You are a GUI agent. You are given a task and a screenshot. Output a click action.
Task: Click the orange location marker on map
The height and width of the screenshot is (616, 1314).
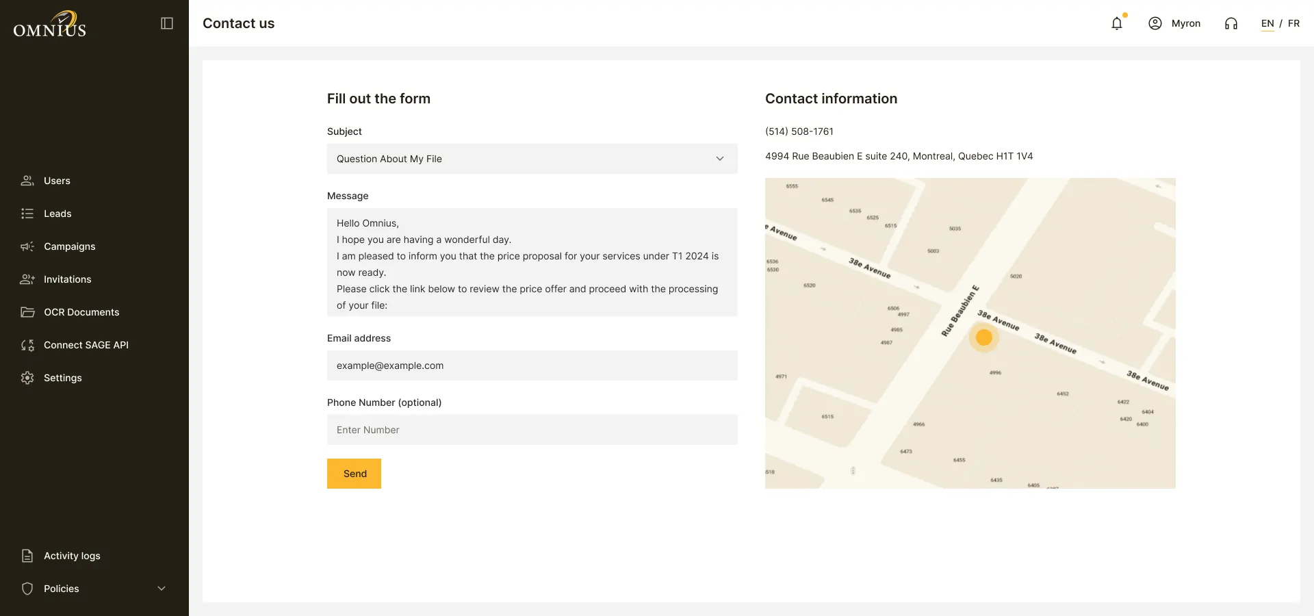coord(983,337)
